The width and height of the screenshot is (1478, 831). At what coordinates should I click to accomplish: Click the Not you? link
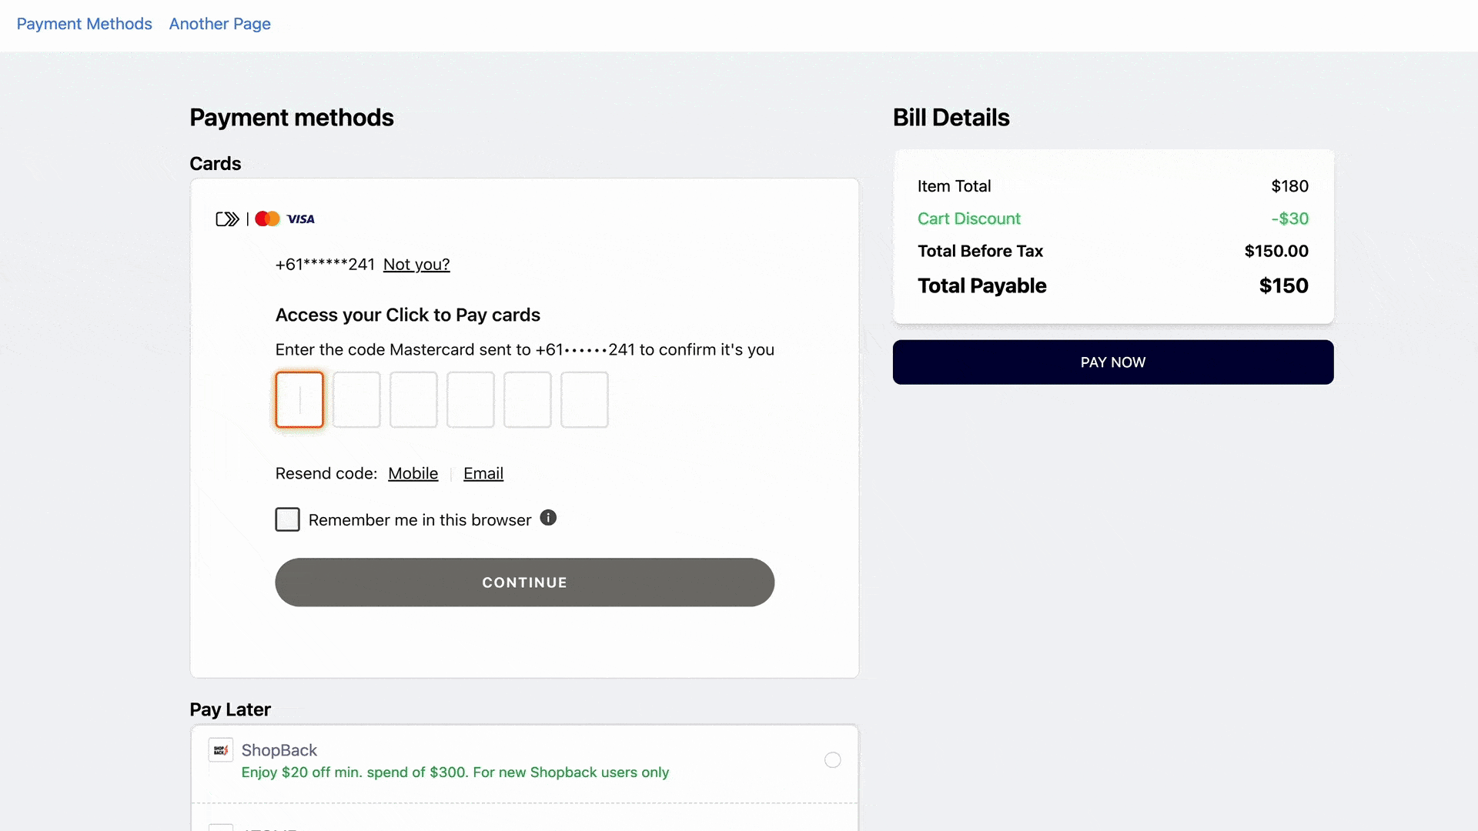[x=416, y=265]
